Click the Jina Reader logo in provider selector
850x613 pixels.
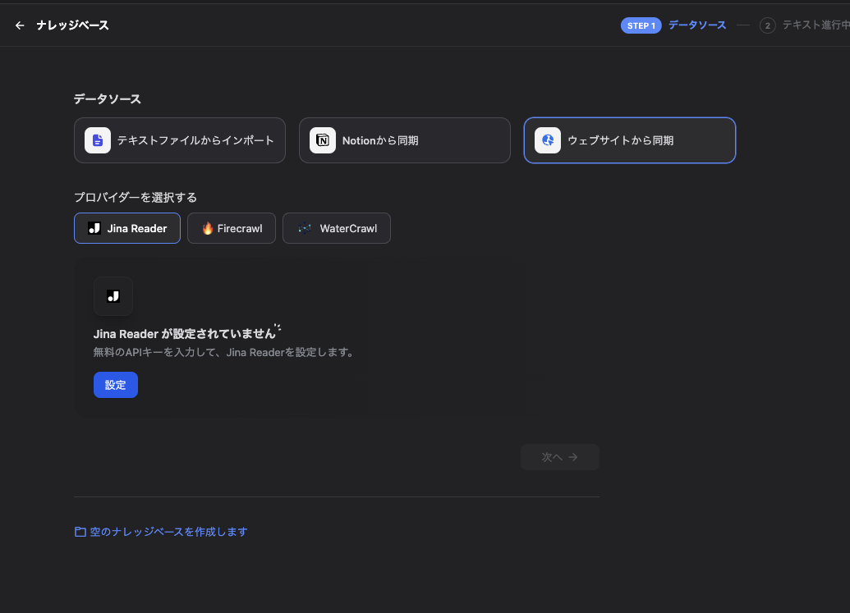pos(93,228)
